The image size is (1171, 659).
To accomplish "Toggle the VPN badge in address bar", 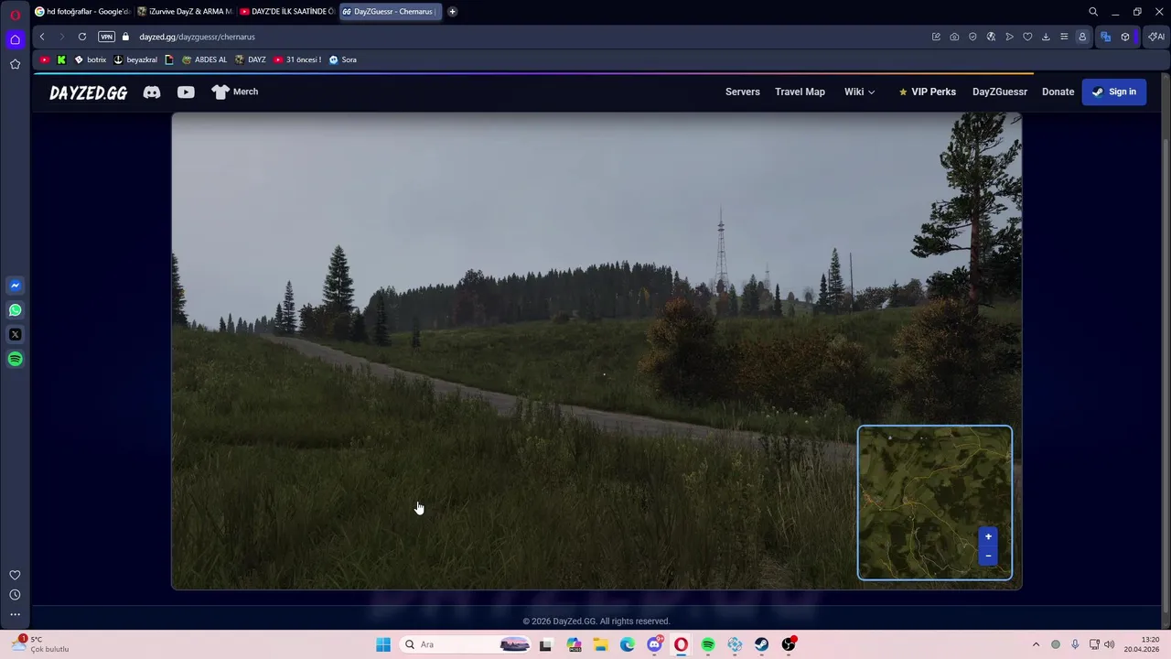I will pos(106,37).
